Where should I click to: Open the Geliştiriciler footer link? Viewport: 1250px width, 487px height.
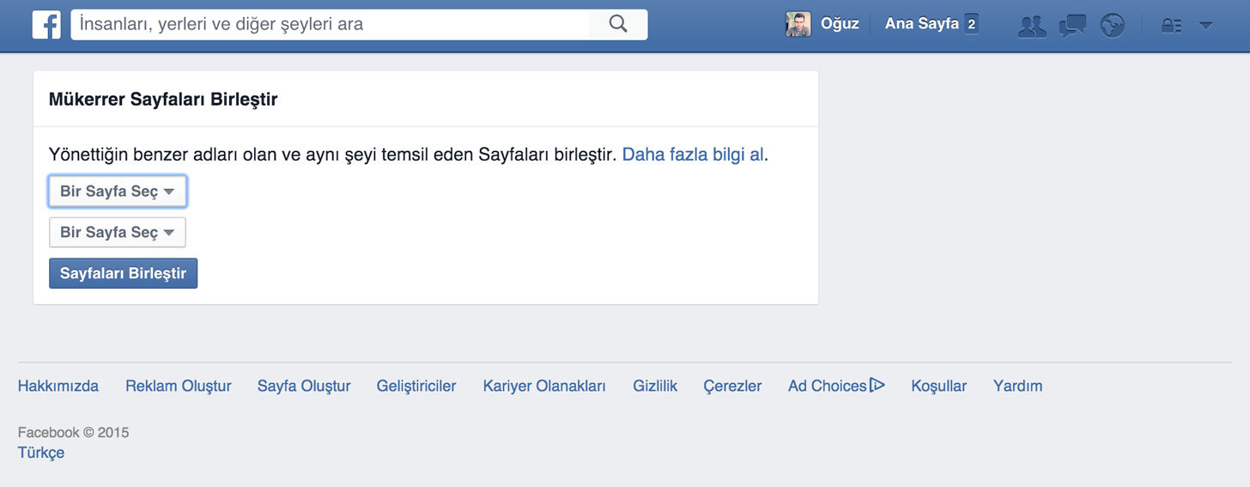click(416, 387)
